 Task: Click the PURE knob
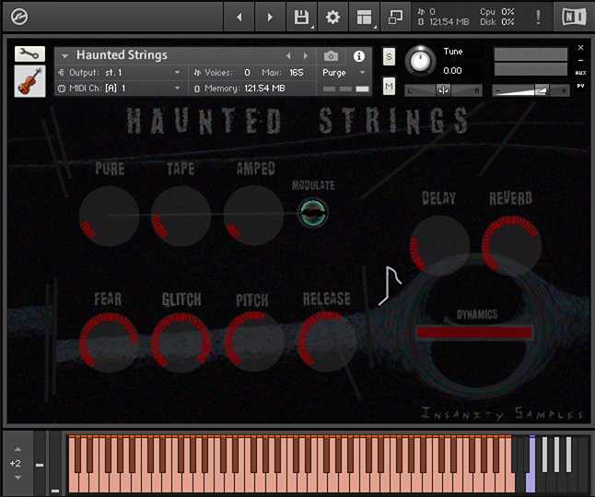tap(110, 216)
